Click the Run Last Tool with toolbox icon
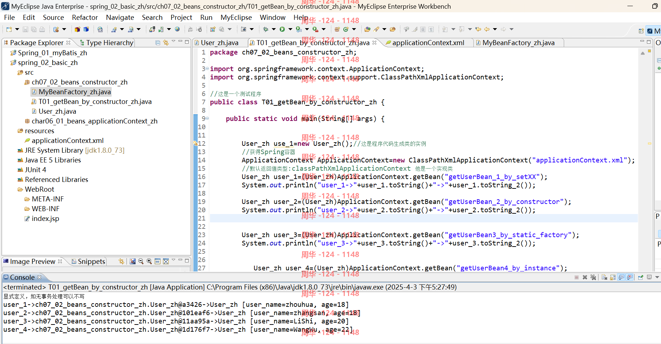Screen dimensions: 661x344 (x=316, y=29)
